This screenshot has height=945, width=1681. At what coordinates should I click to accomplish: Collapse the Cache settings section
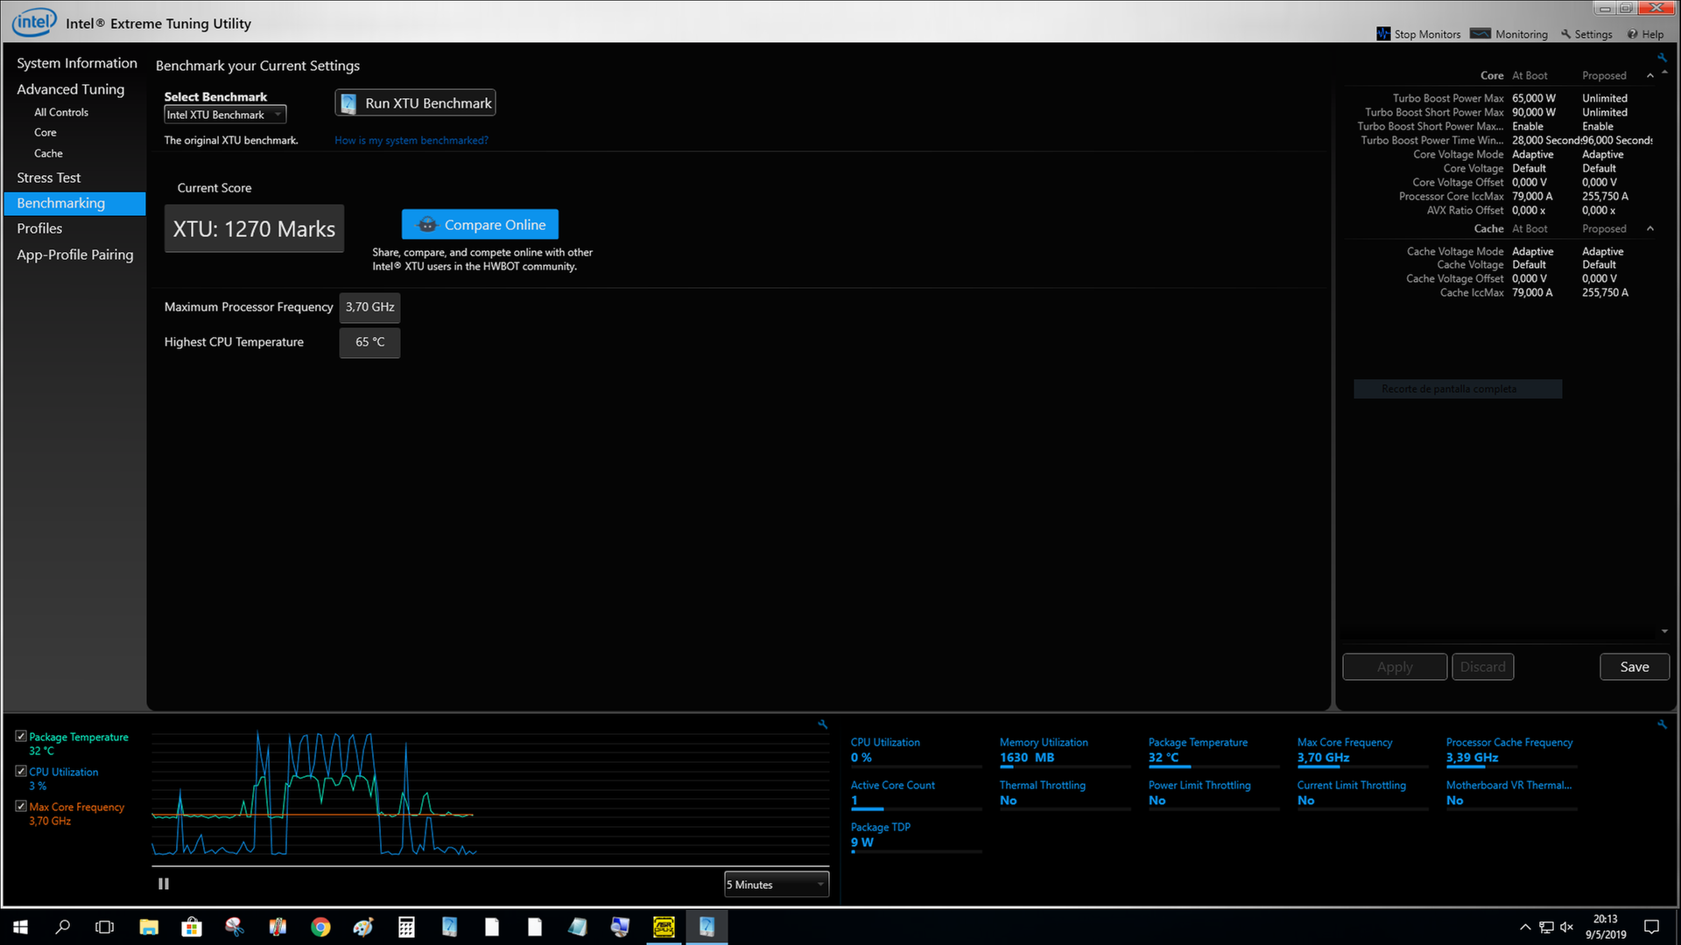pyautogui.click(x=1650, y=228)
